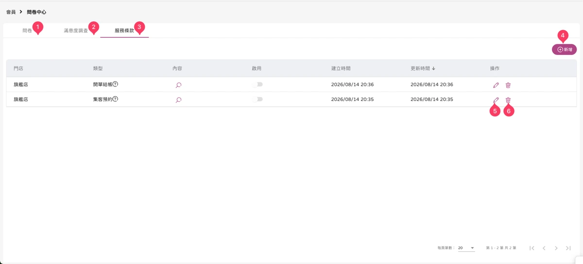Delete the 集客預約 row with the trash icon

point(508,99)
